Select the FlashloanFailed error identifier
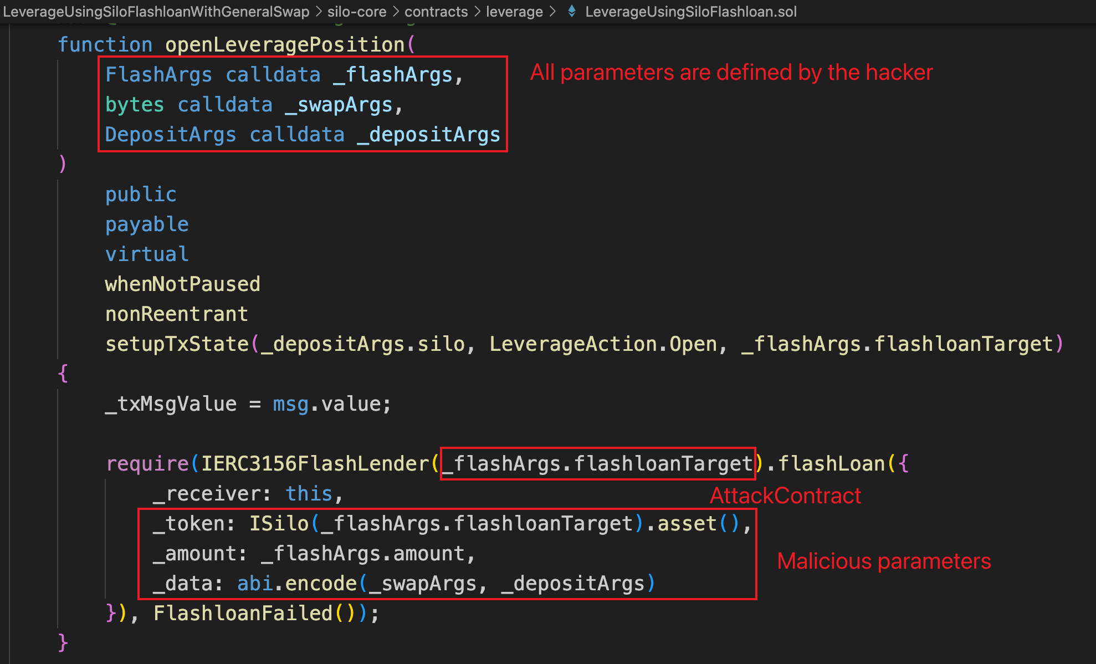 pyautogui.click(x=243, y=614)
